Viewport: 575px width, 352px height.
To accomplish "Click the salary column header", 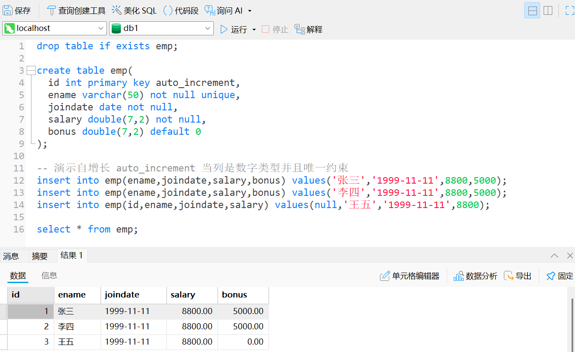I will click(x=192, y=295).
